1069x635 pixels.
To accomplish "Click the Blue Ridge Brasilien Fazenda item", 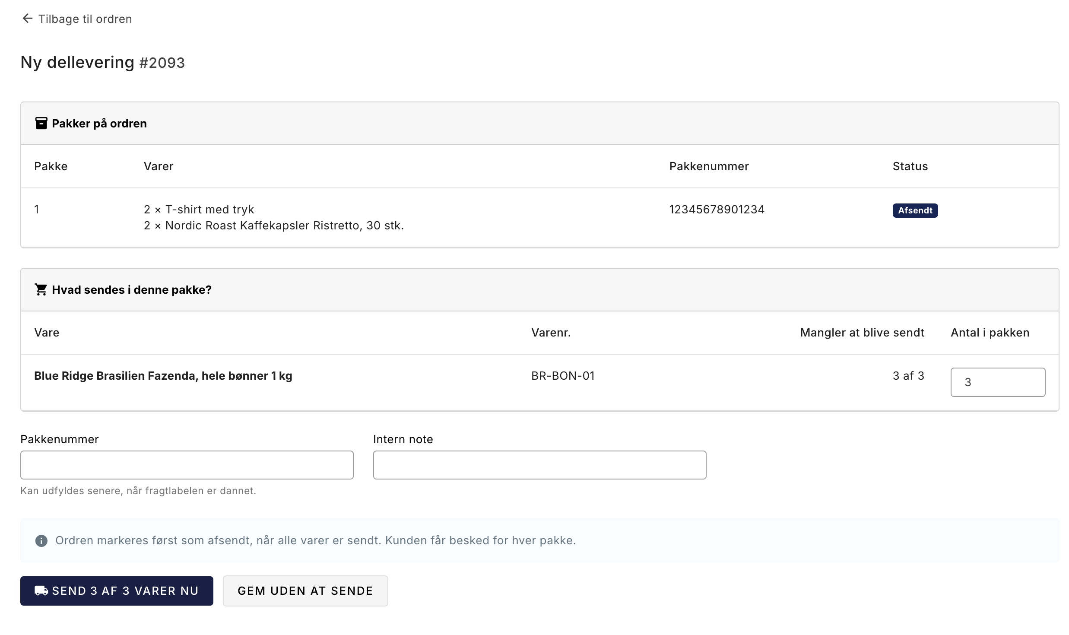I will tap(163, 376).
